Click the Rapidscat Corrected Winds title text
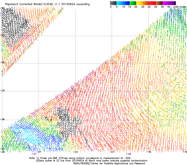The image size is (187, 165). [x=47, y=4]
